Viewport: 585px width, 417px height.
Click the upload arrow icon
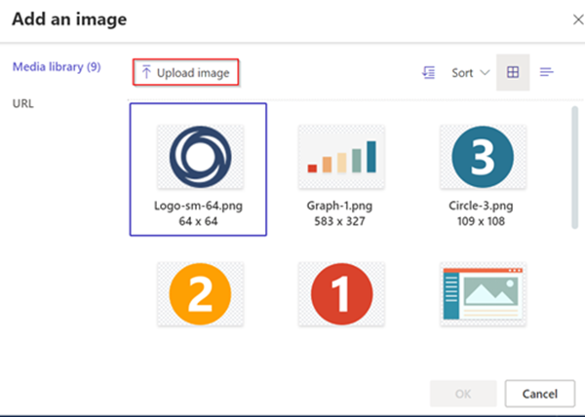[x=146, y=72]
